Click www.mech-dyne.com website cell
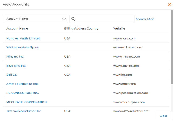Image resolution: width=174 pixels, height=121 pixels. [129, 102]
